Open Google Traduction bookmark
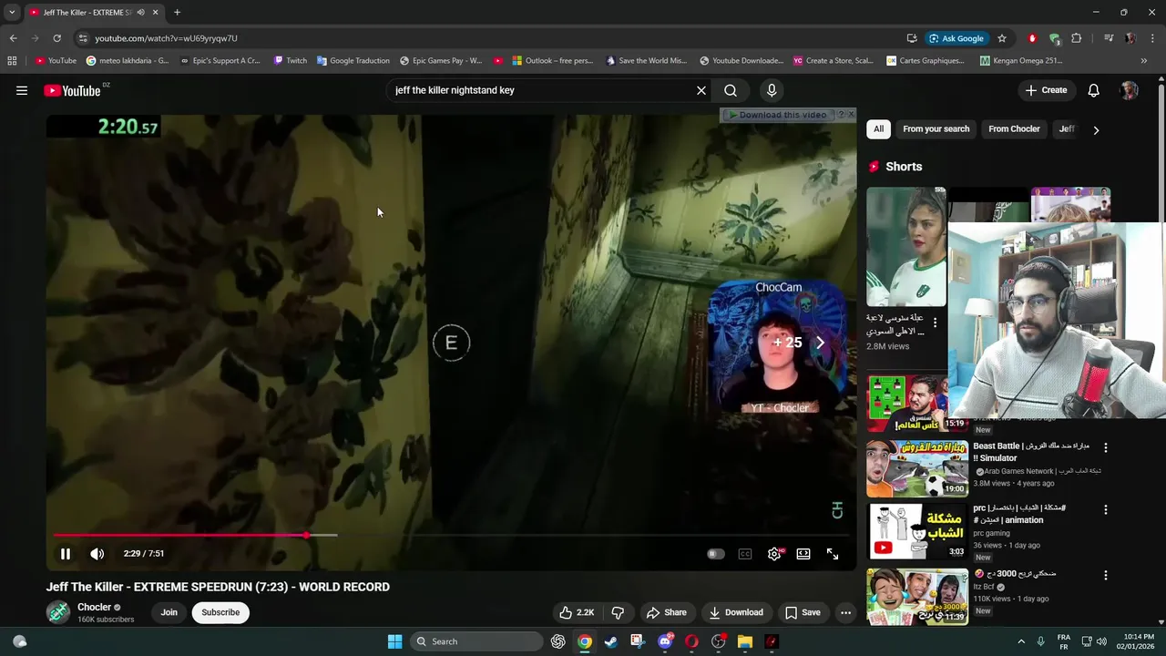1166x656 pixels. point(353,61)
